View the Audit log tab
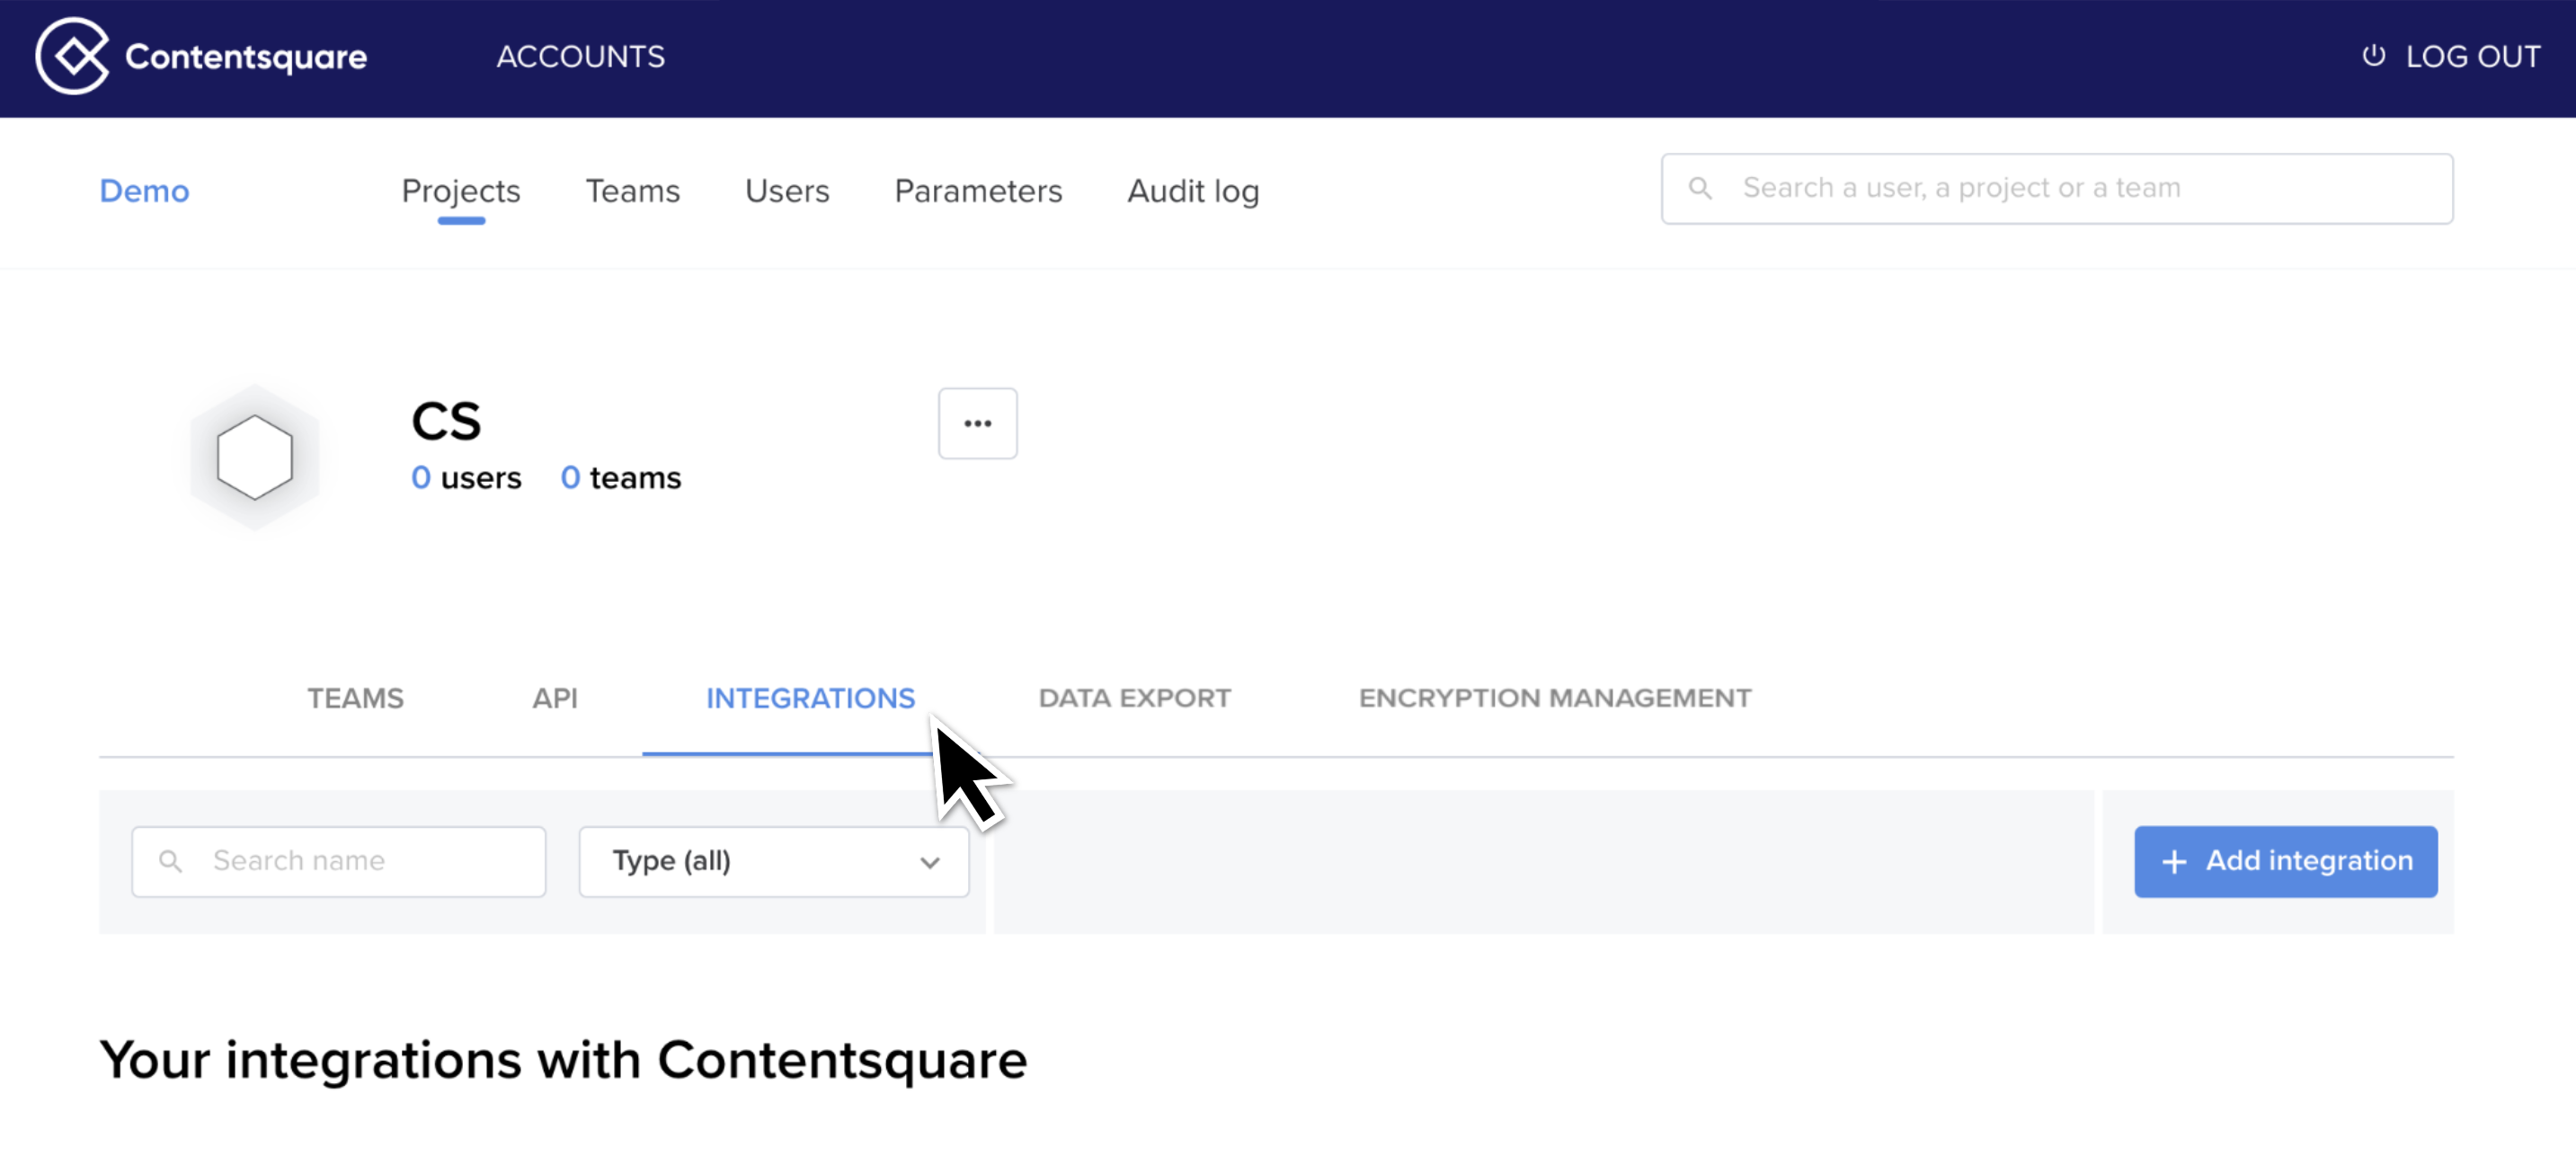This screenshot has width=2576, height=1165. [1193, 190]
